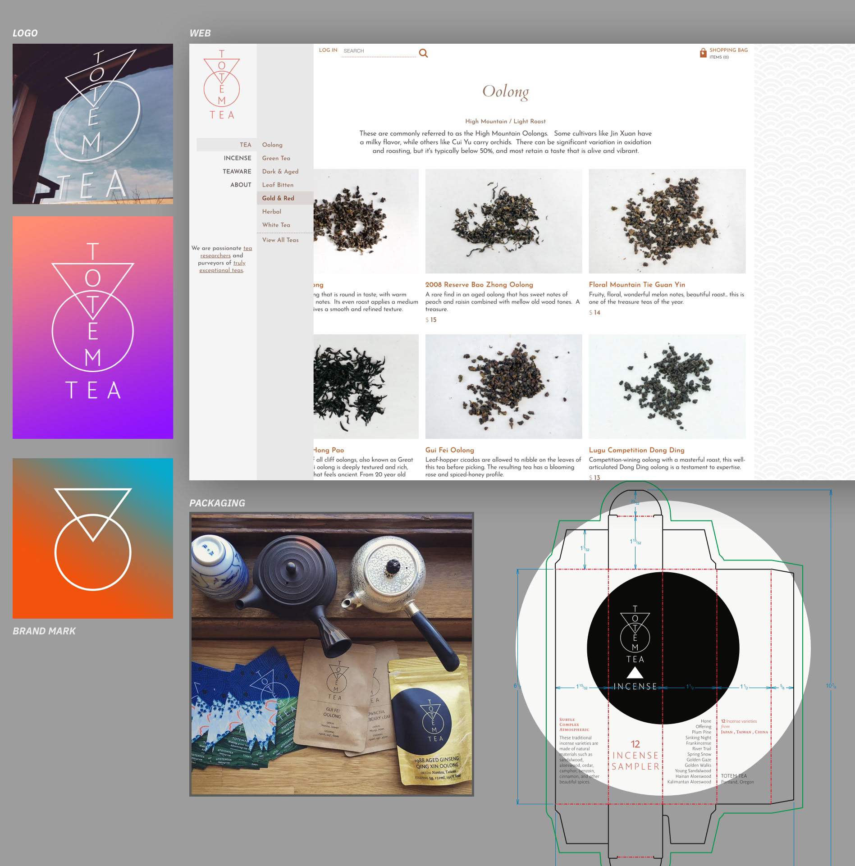Viewport: 855px width, 866px height.
Task: Click the Totem Tea logo in web sidebar
Action: click(x=222, y=85)
